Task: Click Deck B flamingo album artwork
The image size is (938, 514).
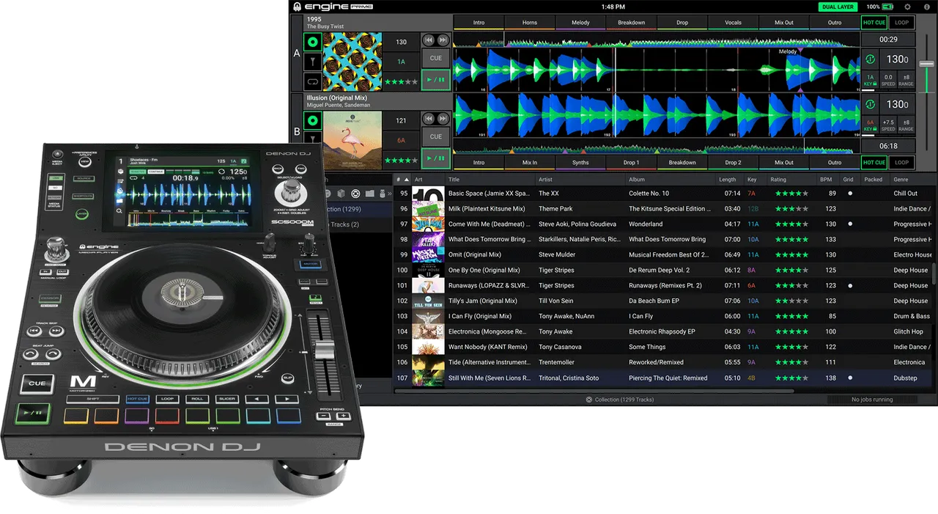Action: (x=352, y=140)
